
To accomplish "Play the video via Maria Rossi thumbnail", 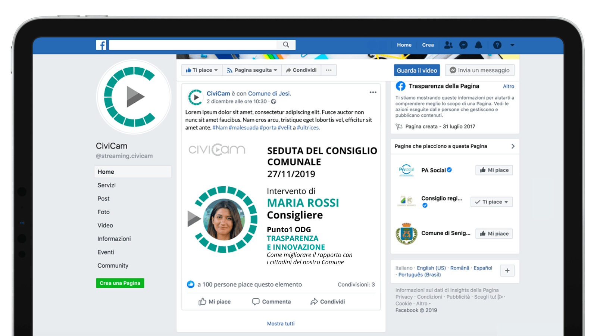I will [223, 220].
